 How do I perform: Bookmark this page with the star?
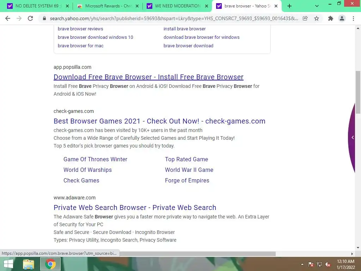pos(317,18)
